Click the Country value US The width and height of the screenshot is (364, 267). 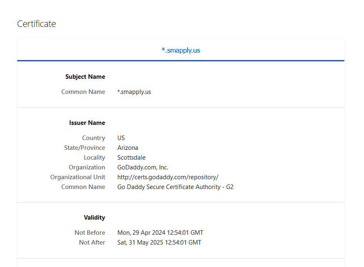click(x=121, y=138)
